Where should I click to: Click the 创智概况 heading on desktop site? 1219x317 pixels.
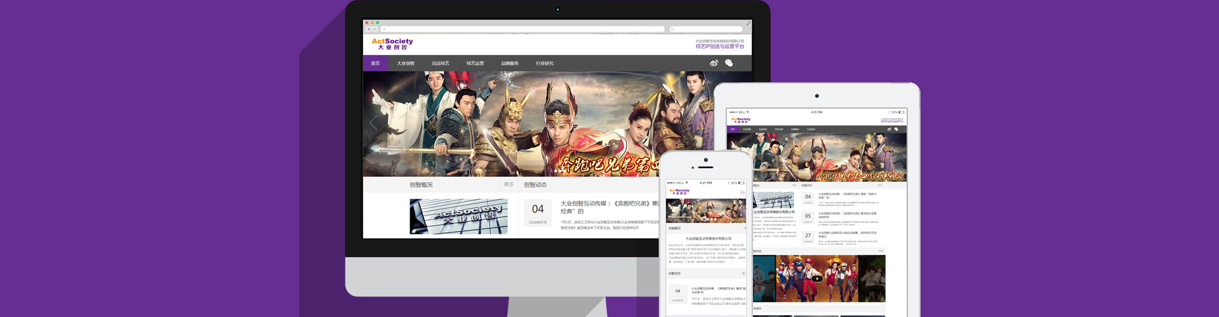coord(421,185)
